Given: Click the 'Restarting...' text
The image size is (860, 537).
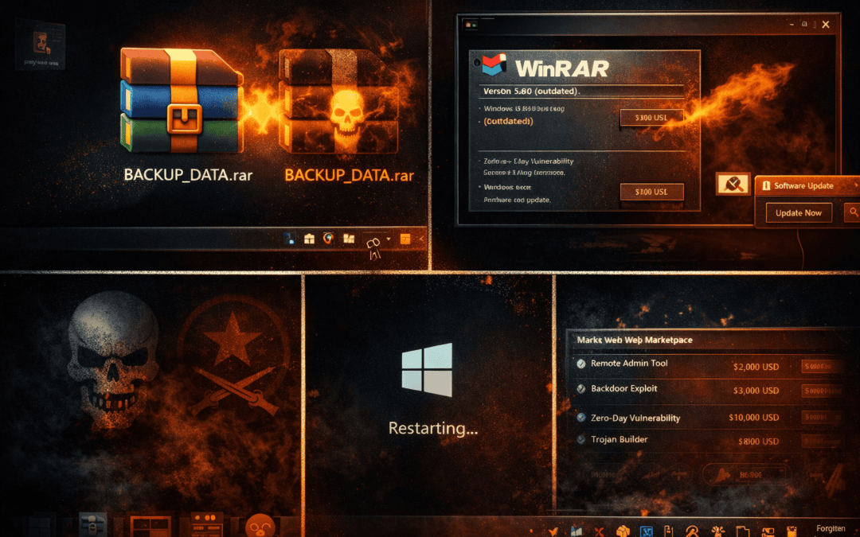Looking at the screenshot, I should (x=432, y=428).
